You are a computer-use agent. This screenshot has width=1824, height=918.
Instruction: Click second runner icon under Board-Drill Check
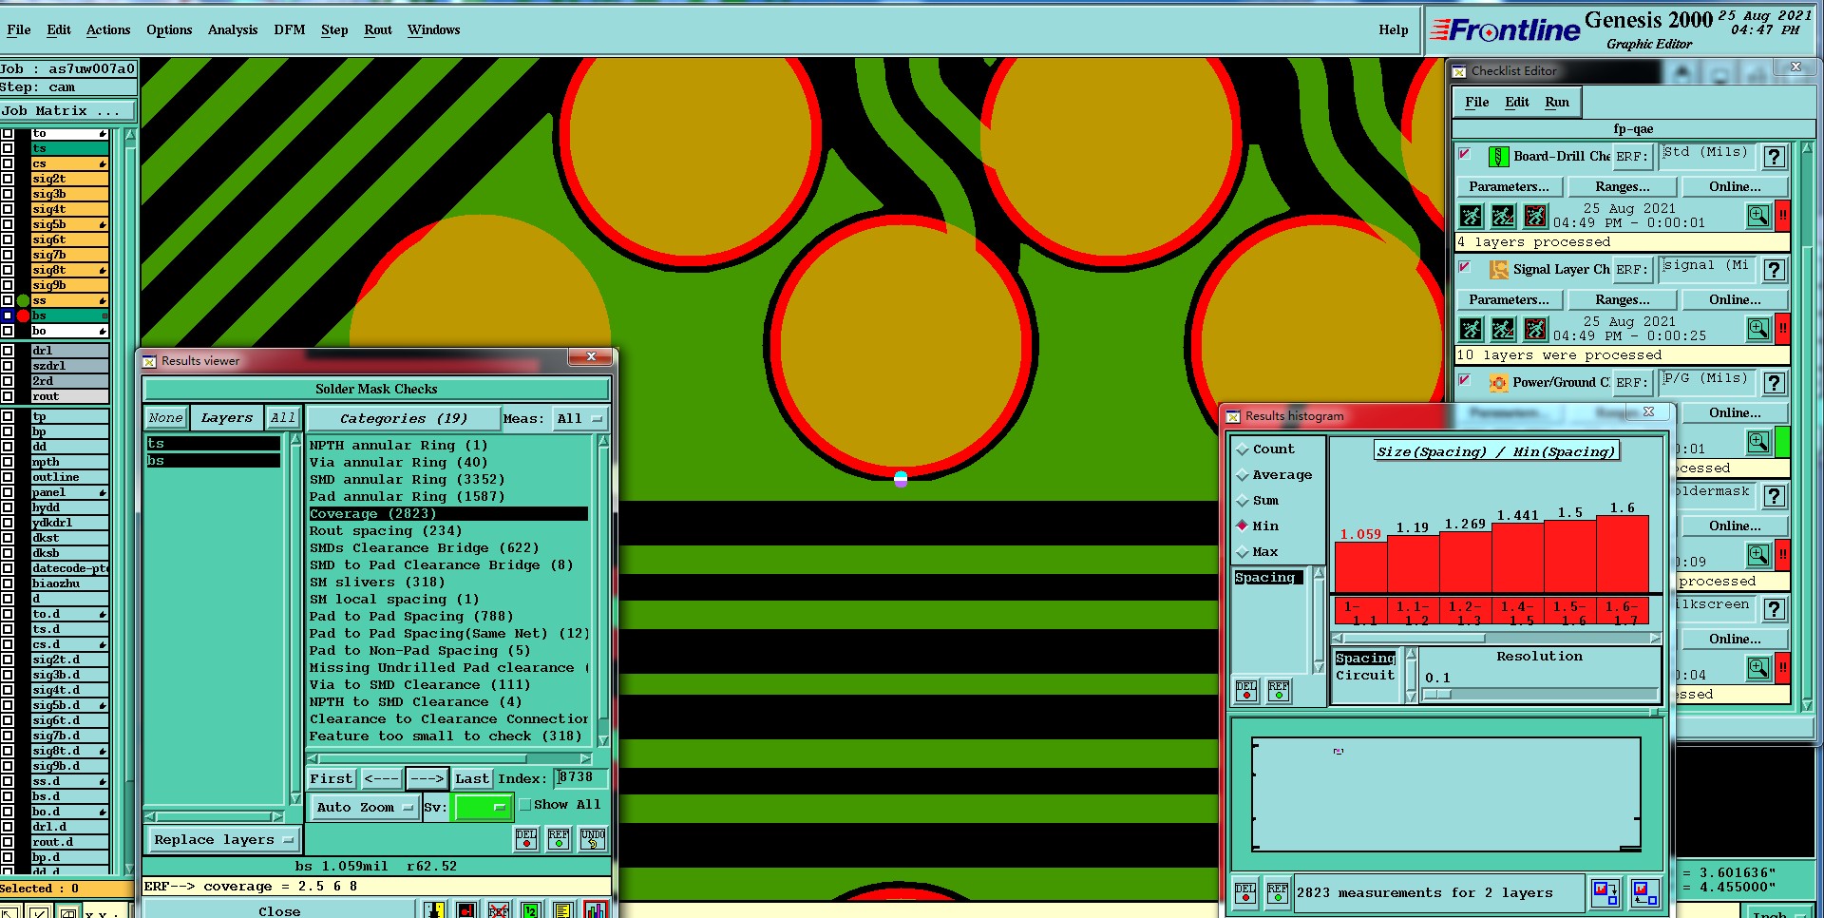(x=1503, y=217)
